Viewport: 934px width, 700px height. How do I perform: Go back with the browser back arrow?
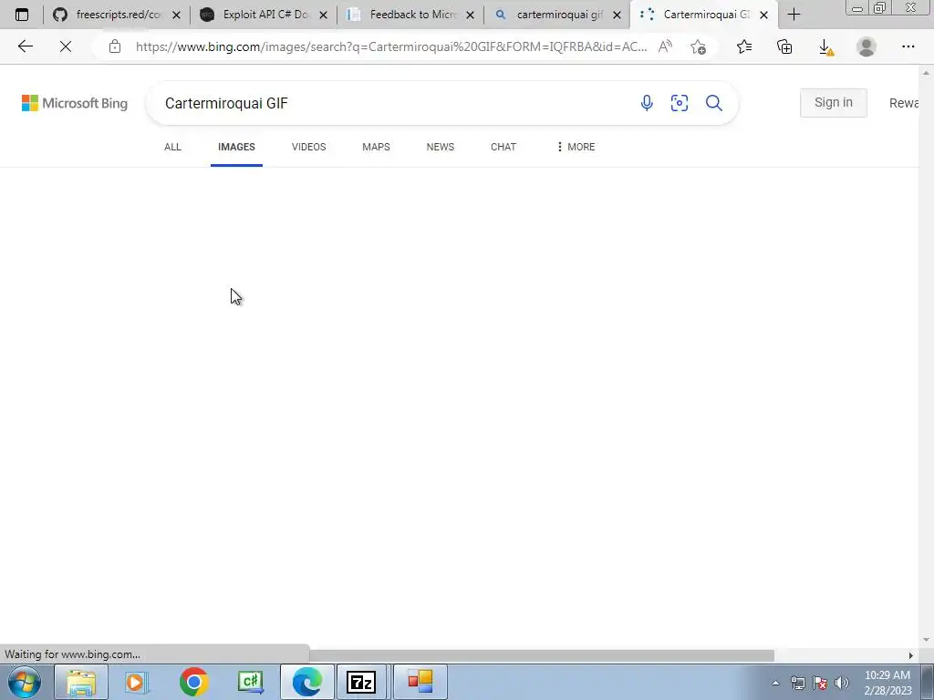point(25,46)
